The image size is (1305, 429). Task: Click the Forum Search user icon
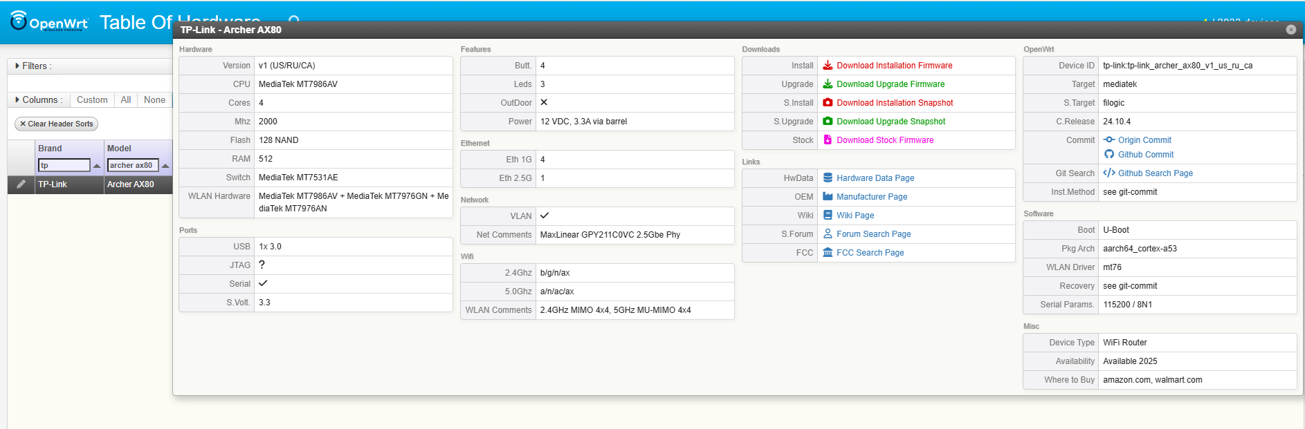828,234
